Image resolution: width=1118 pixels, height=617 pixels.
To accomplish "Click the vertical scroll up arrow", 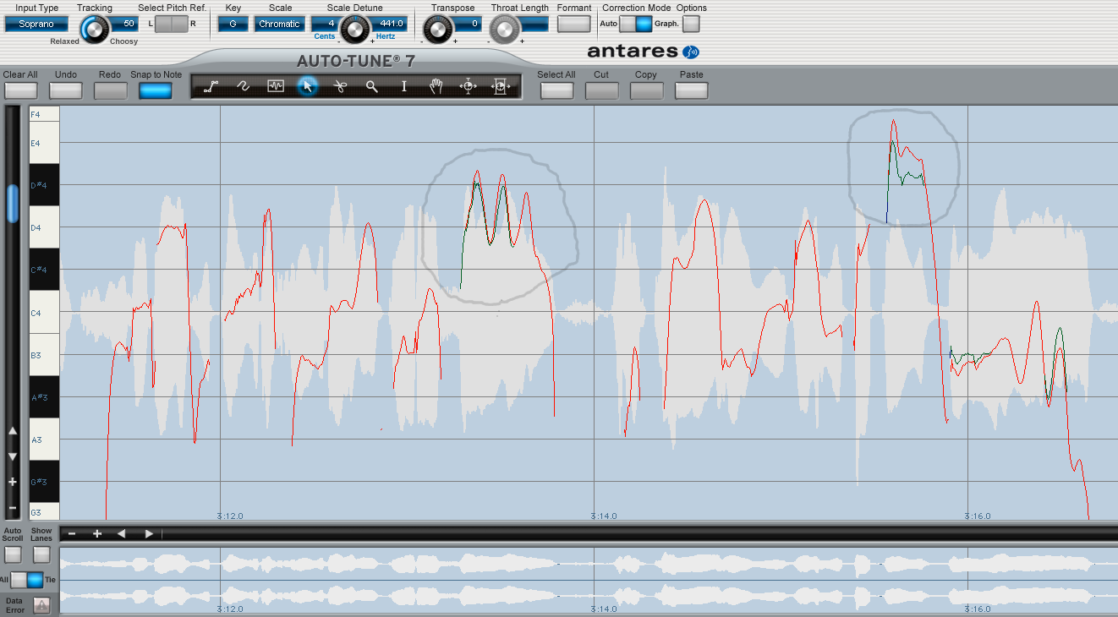I will click(x=13, y=431).
